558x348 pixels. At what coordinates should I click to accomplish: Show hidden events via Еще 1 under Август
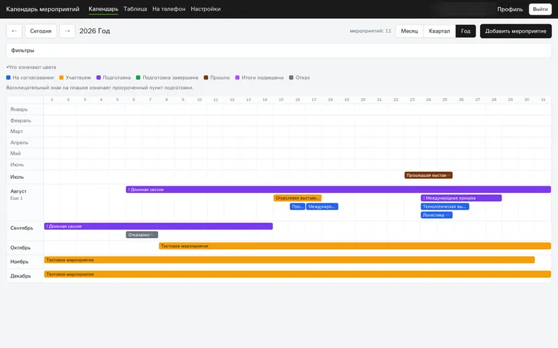pos(16,198)
